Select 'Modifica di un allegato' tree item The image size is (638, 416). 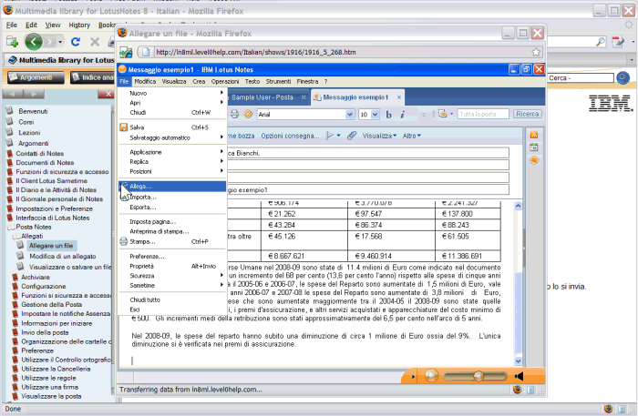65,257
